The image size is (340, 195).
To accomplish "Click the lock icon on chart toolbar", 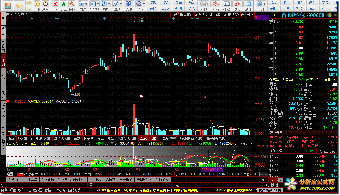I will coord(243,15).
